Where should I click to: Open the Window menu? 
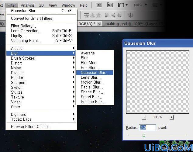click(68, 5)
